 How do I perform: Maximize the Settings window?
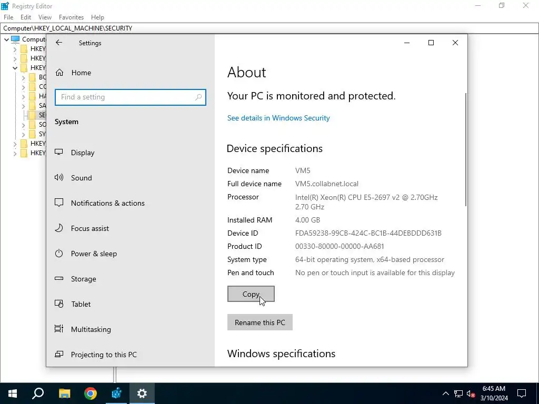coord(431,43)
